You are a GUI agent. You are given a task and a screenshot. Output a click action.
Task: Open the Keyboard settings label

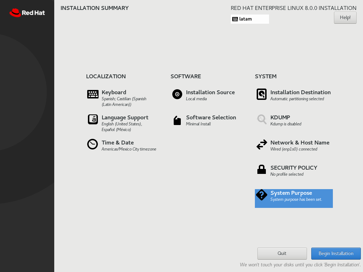(x=114, y=92)
